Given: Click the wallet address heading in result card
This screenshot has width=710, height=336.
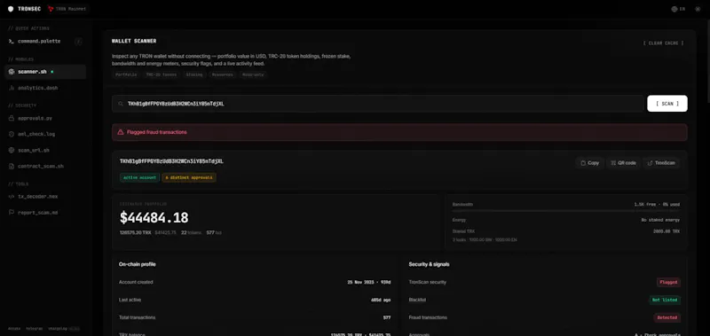Looking at the screenshot, I should (x=171, y=161).
